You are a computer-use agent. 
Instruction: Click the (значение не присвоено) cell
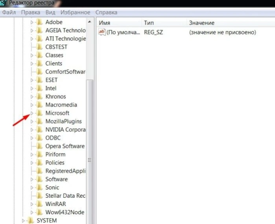[x=223, y=32]
